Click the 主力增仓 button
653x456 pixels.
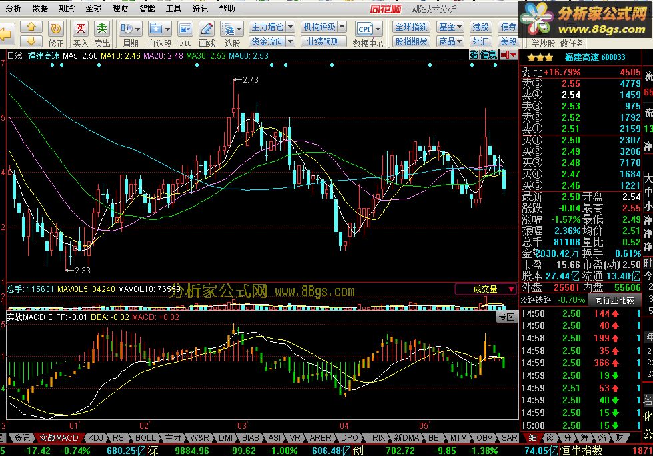267,27
